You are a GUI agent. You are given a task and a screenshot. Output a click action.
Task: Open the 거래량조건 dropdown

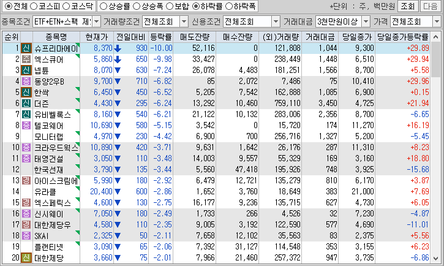click(184, 21)
